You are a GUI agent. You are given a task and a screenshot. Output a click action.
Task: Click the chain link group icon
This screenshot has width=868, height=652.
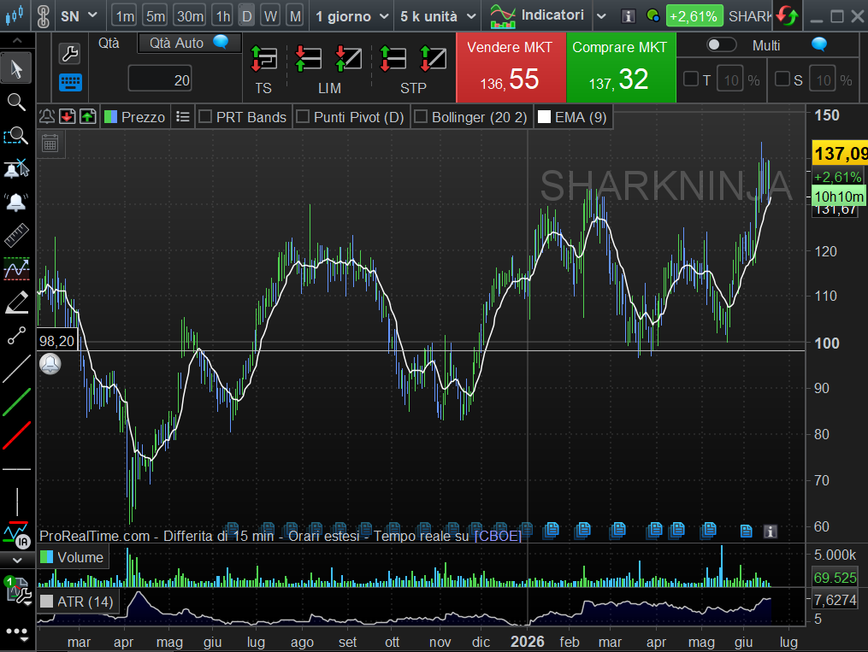coord(43,15)
